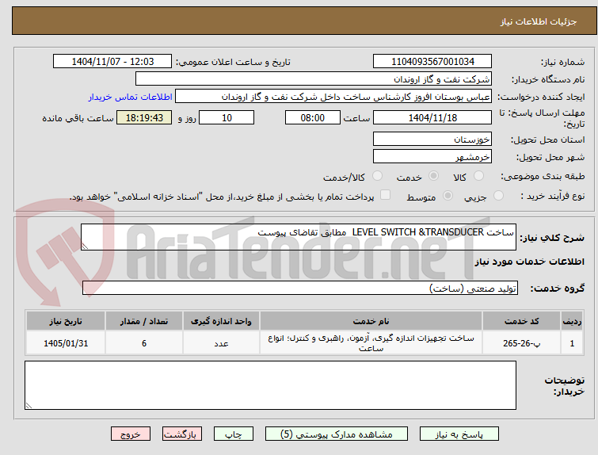
Task: Click the شرح کلی نیاز text area
Action: click(299, 237)
